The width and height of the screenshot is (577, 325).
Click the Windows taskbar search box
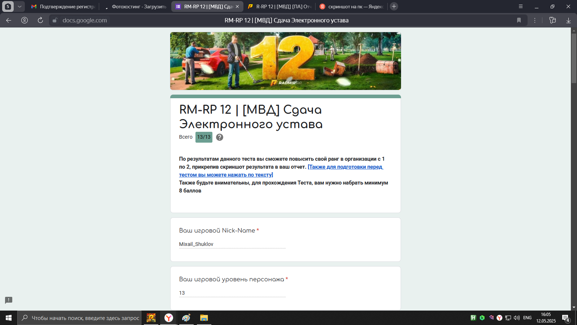[79, 318]
